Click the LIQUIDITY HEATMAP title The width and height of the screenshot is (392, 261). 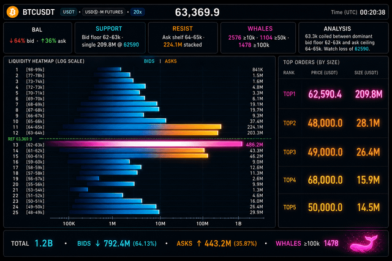tap(47, 61)
